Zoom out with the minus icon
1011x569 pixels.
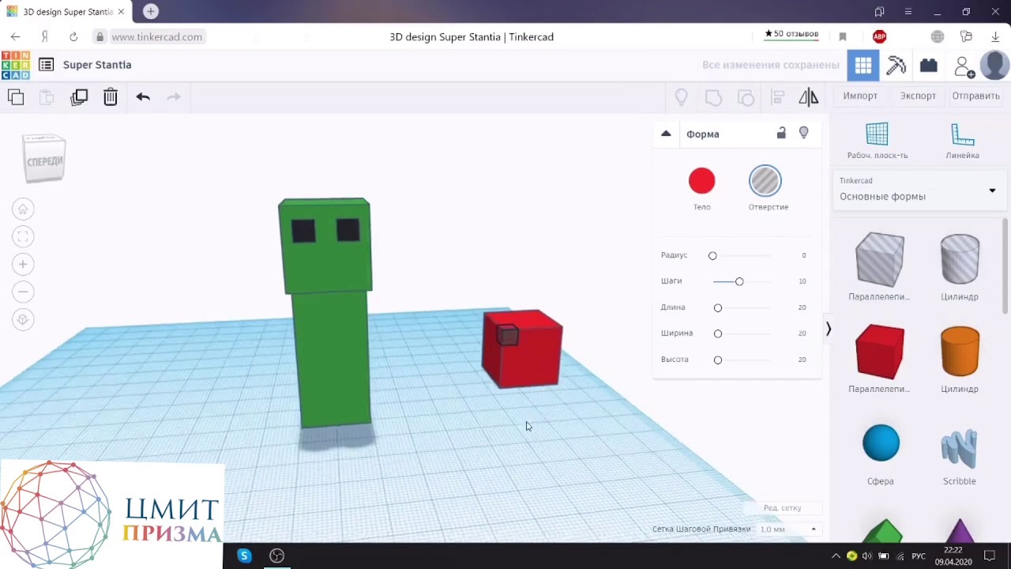coord(23,292)
